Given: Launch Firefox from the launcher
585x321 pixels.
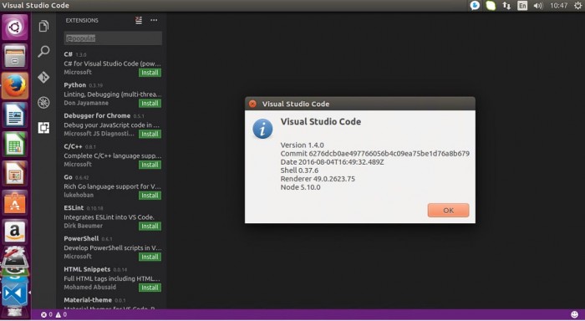Looking at the screenshot, I should [x=14, y=85].
